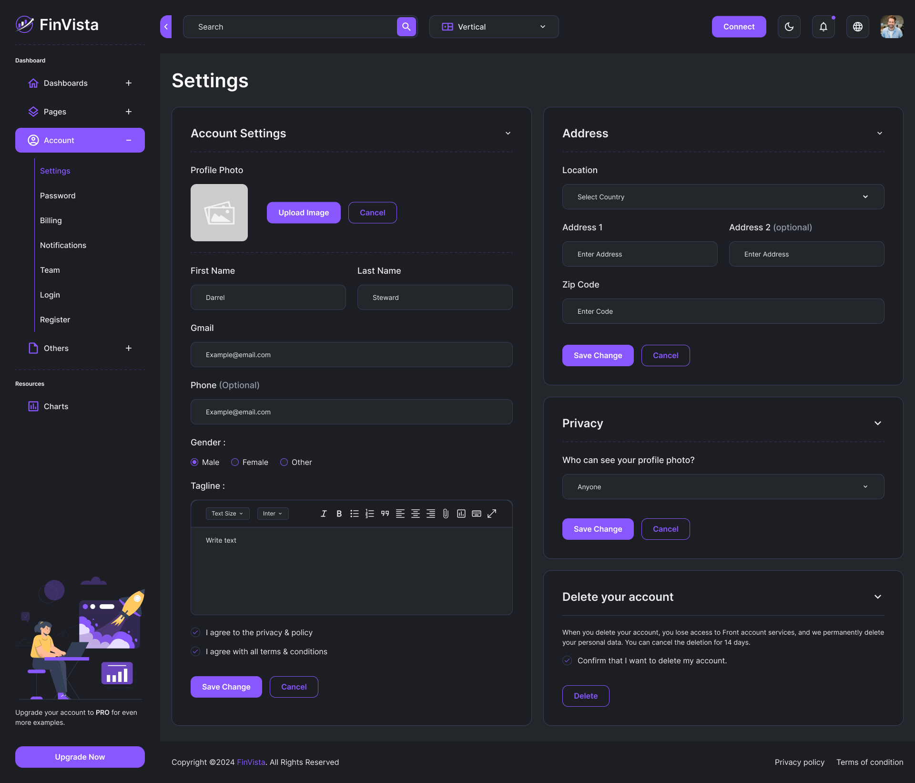Uncheck agreement to privacy & policy
Image resolution: width=915 pixels, height=783 pixels.
195,632
